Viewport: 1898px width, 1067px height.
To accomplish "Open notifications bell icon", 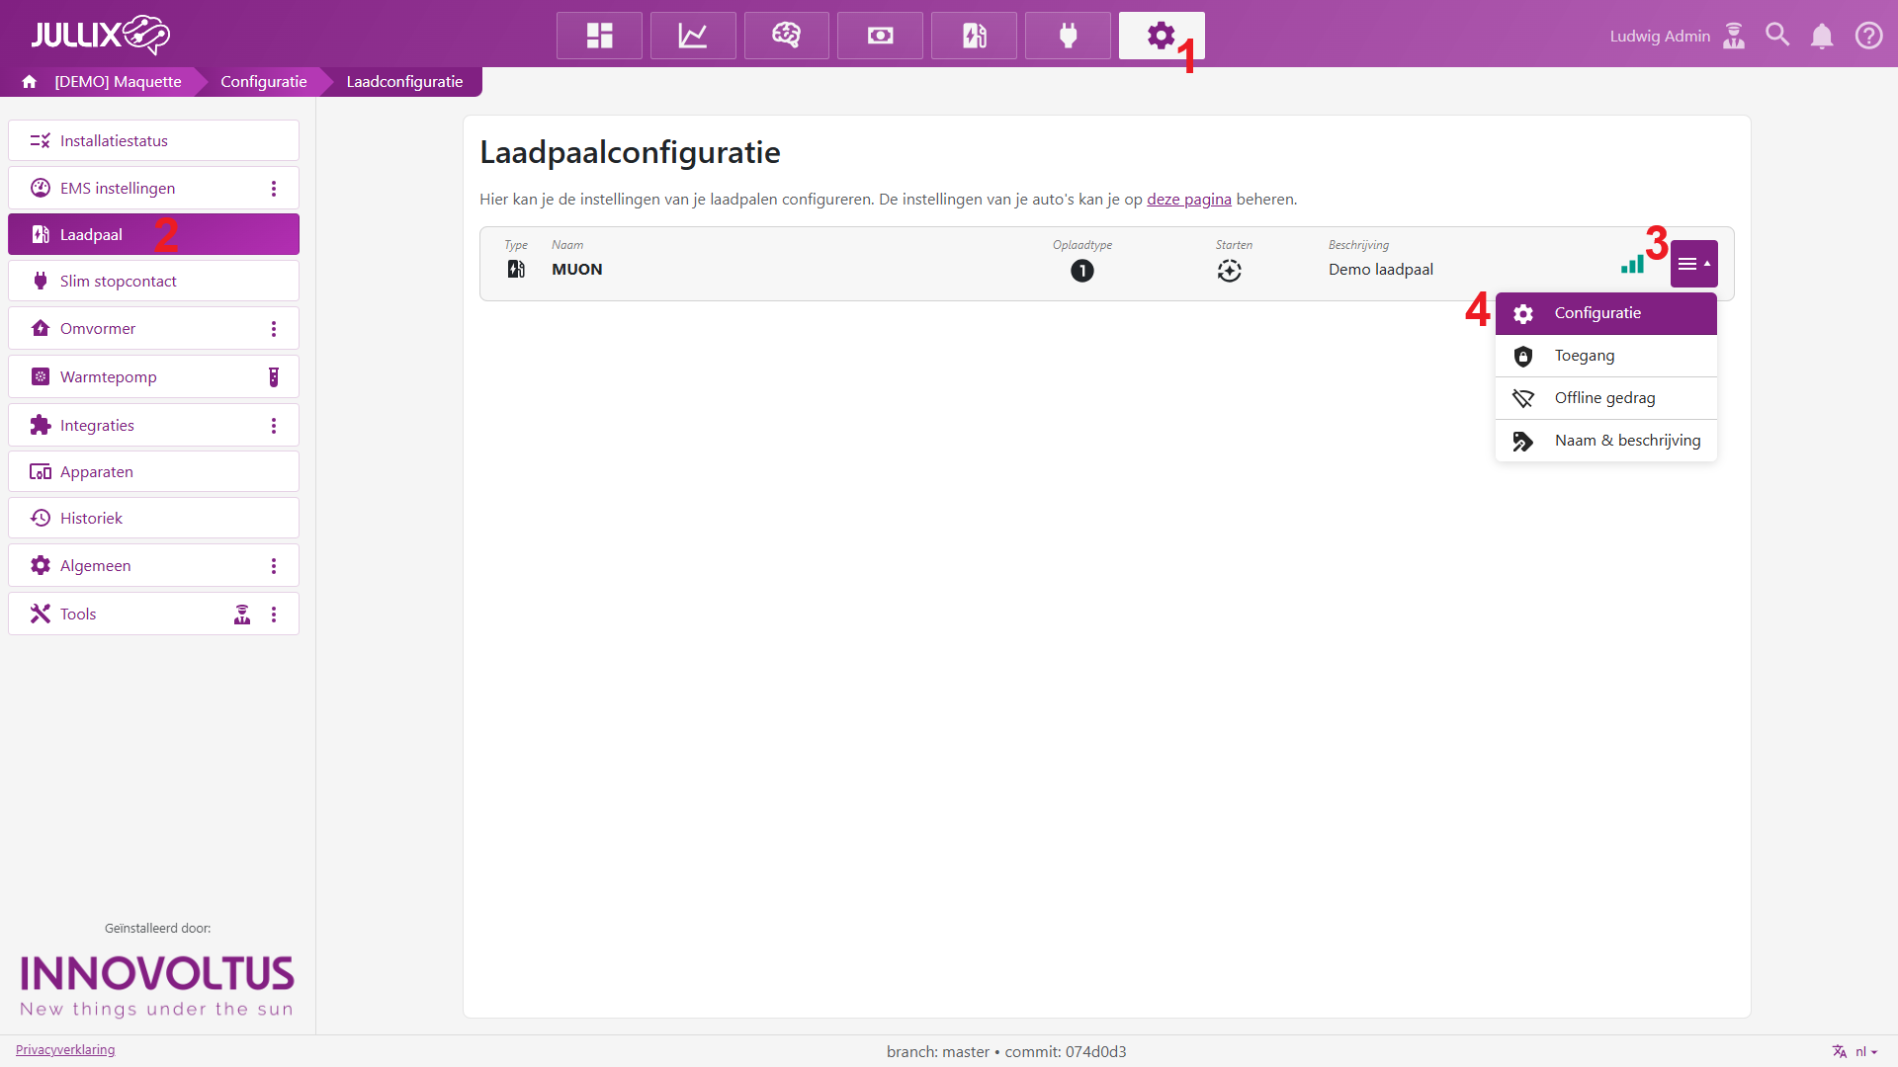I will pyautogui.click(x=1822, y=37).
